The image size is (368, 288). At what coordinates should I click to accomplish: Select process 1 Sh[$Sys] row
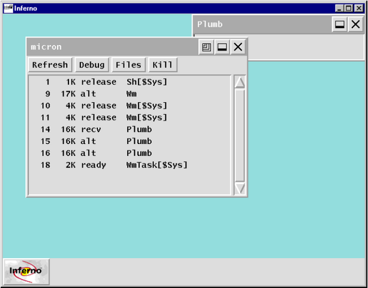point(129,82)
